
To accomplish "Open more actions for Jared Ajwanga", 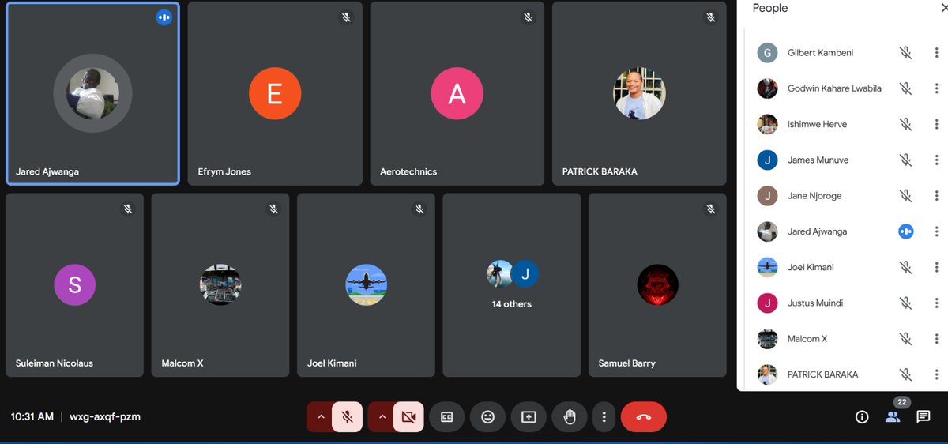I will pos(936,231).
